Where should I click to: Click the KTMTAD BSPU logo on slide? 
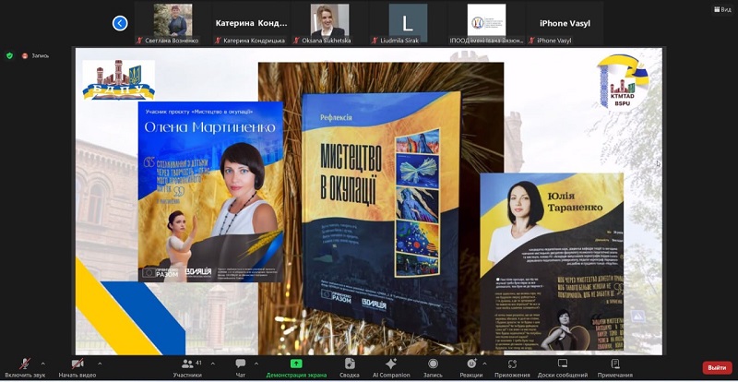(x=624, y=82)
